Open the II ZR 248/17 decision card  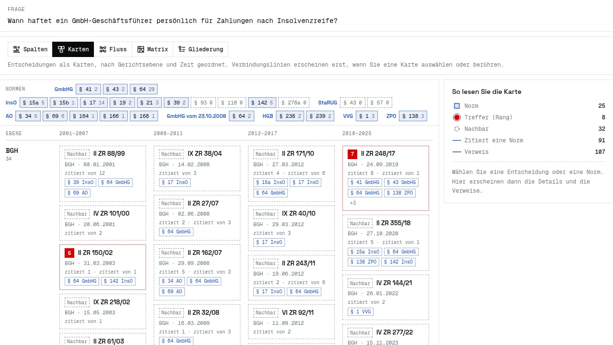[x=386, y=178]
